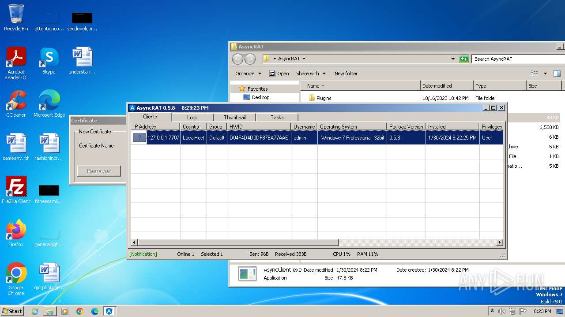Sort Explorer files by Name column
This screenshot has width=565, height=317.
point(360,86)
